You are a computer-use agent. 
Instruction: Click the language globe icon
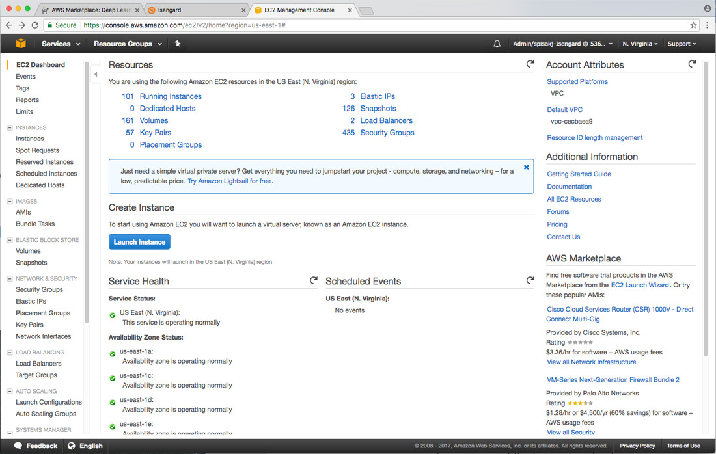point(71,446)
